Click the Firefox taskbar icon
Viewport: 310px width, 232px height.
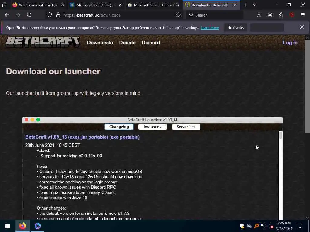coord(23,226)
